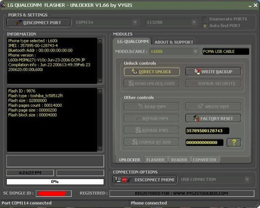
Task: Click the FACTORY RESET button
Action: (x=213, y=118)
